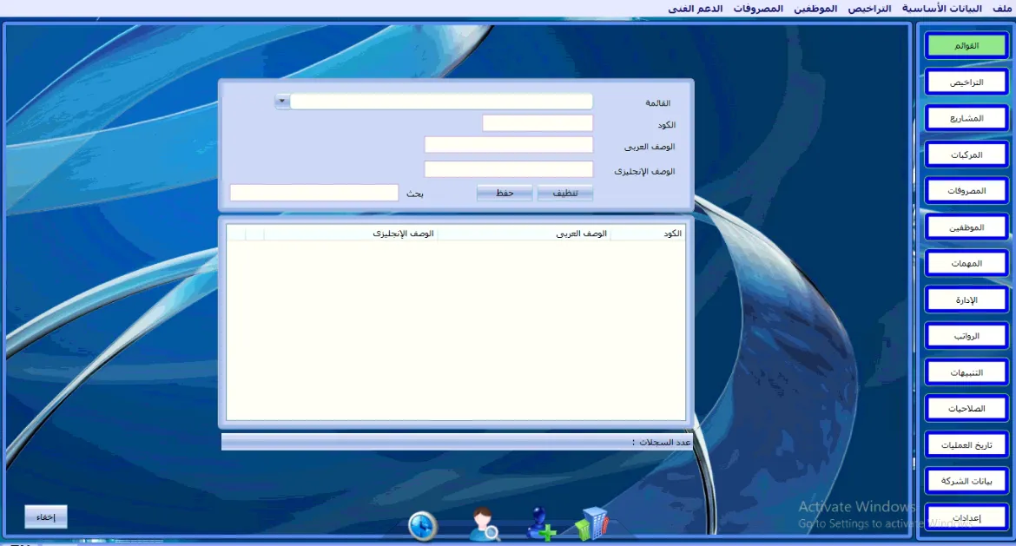The height and width of the screenshot is (546, 1016).
Task: Click the القائمة combo box field
Action: pos(440,101)
